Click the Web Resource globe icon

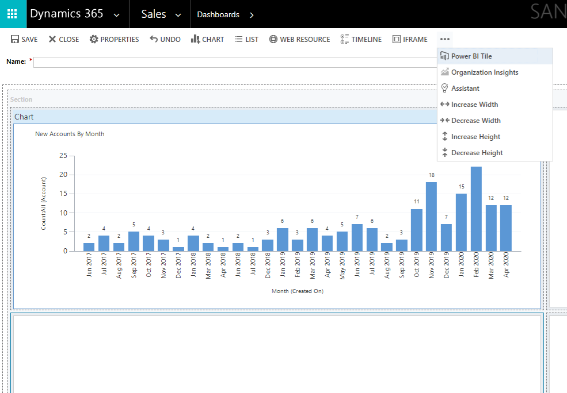(273, 39)
